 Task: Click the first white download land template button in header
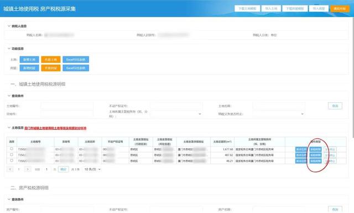click(247, 9)
